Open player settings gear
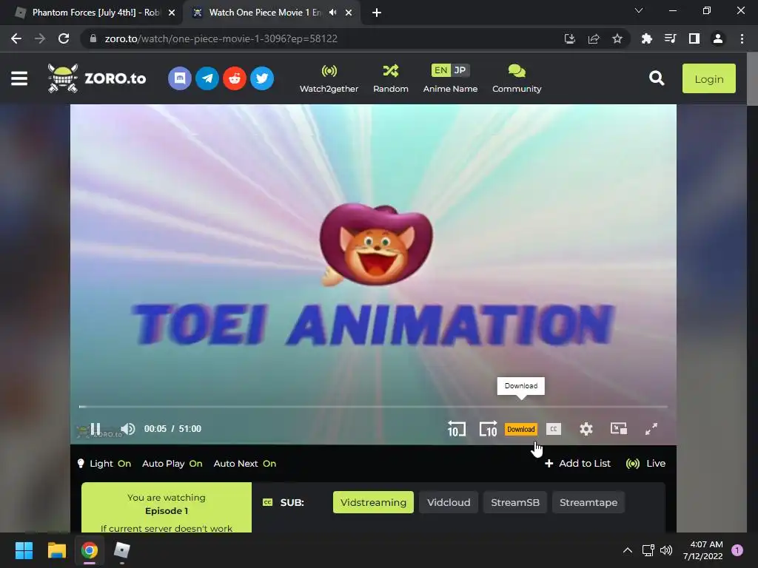 click(x=586, y=429)
